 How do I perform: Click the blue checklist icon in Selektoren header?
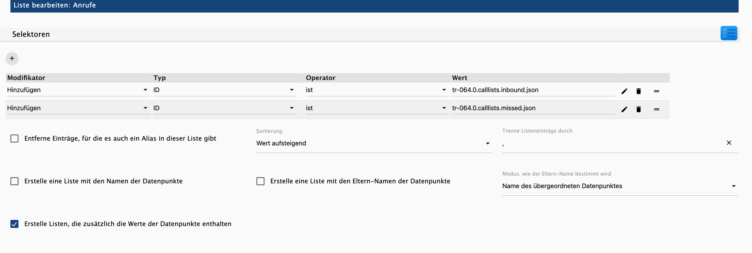point(729,33)
